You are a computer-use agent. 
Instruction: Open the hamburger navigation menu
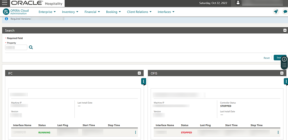click(x=5, y=3)
